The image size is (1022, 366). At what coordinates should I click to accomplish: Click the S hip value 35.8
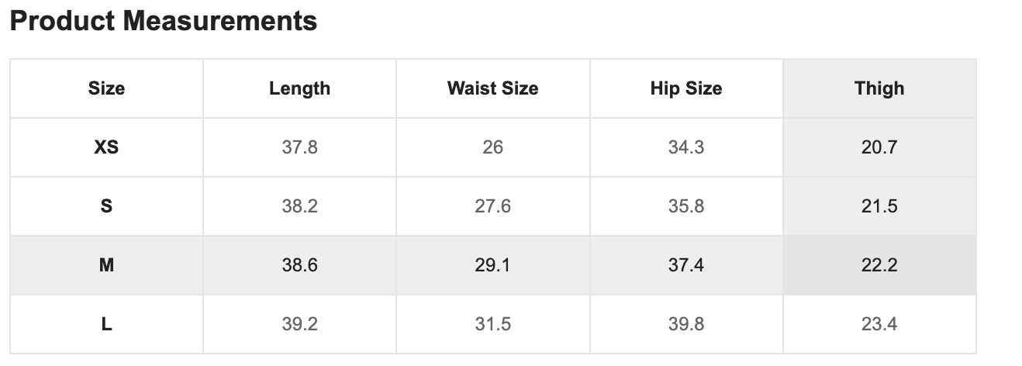[x=685, y=206]
